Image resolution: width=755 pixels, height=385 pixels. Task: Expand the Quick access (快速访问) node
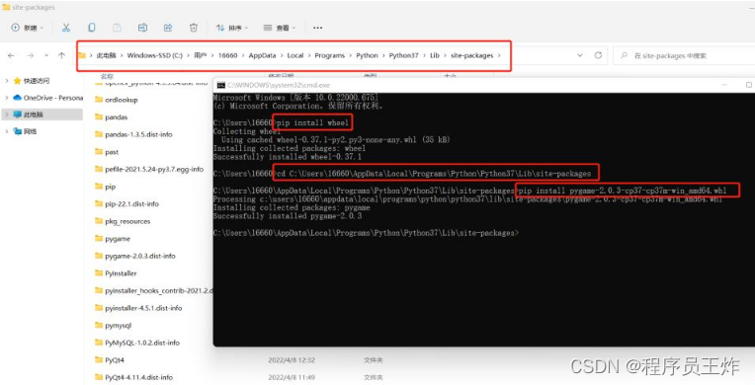7,81
